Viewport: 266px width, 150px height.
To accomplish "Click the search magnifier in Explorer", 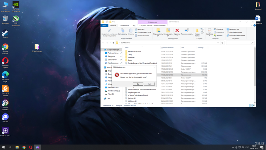I will [x=252, y=43].
